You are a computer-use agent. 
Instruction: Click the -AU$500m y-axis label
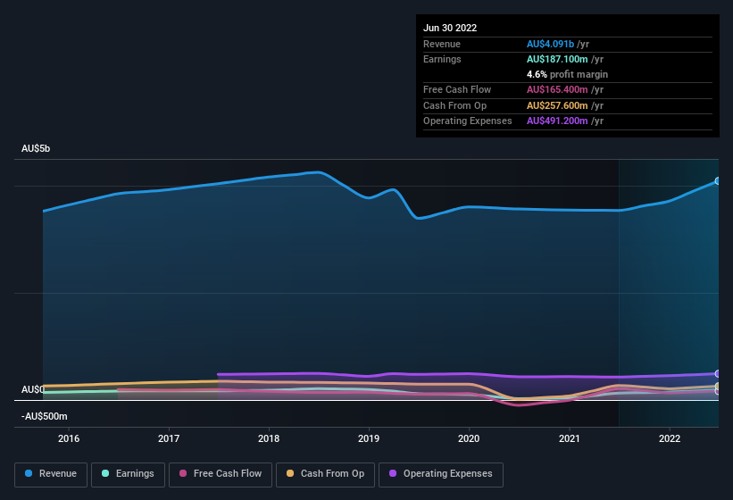click(45, 416)
